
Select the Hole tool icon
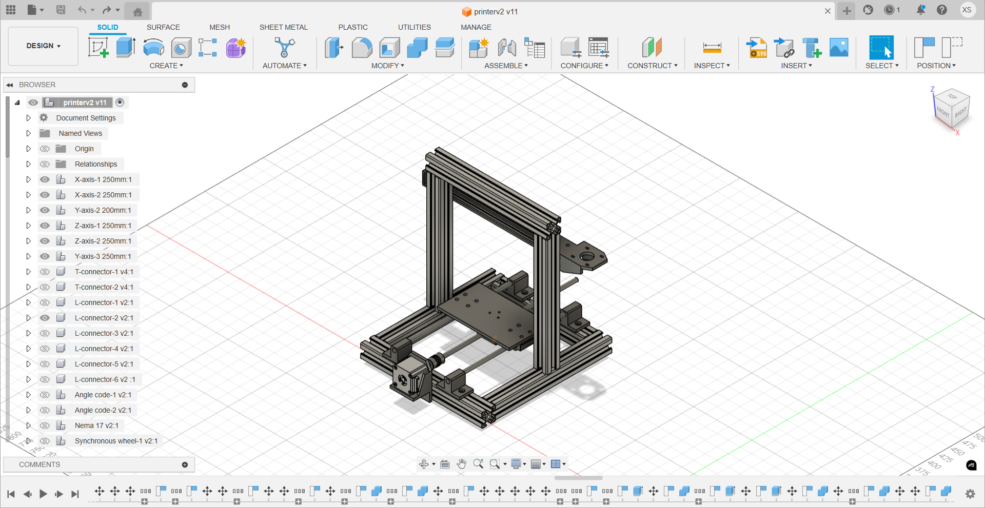[x=181, y=48]
